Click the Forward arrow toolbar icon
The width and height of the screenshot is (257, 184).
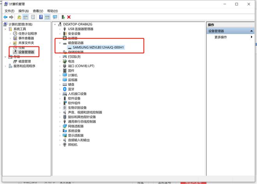(x=11, y=17)
